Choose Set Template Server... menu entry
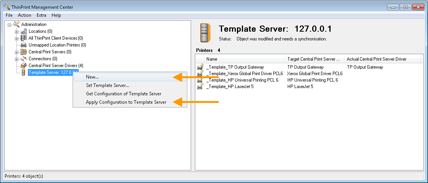The width and height of the screenshot is (428, 183). click(130, 85)
